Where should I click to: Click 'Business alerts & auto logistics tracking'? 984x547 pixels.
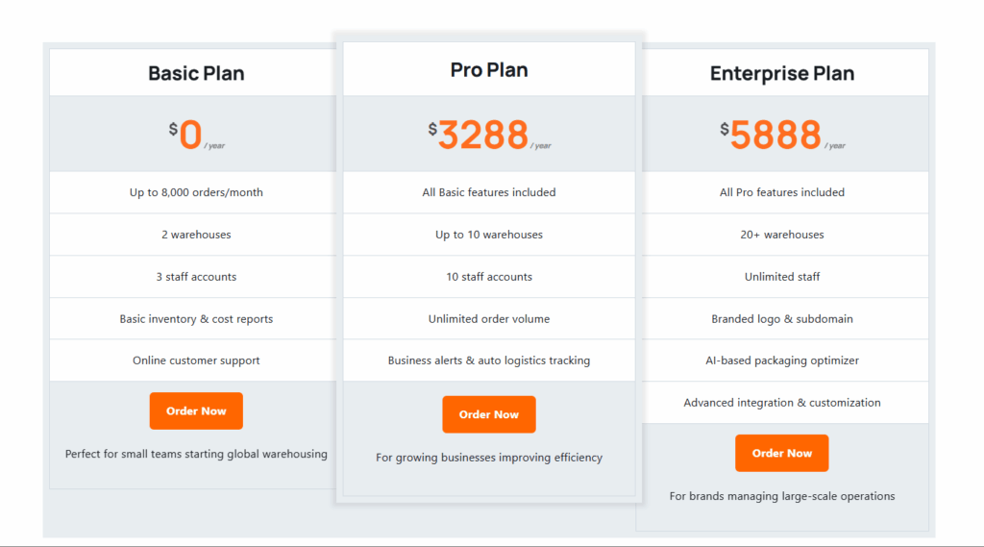[x=489, y=361]
